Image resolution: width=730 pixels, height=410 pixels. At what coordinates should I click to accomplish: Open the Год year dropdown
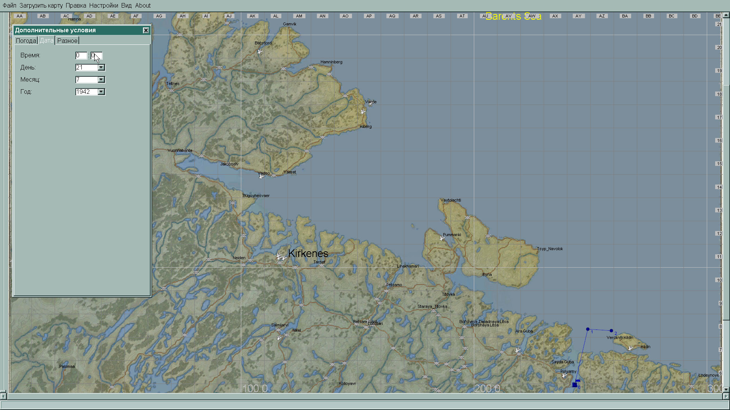pos(101,92)
